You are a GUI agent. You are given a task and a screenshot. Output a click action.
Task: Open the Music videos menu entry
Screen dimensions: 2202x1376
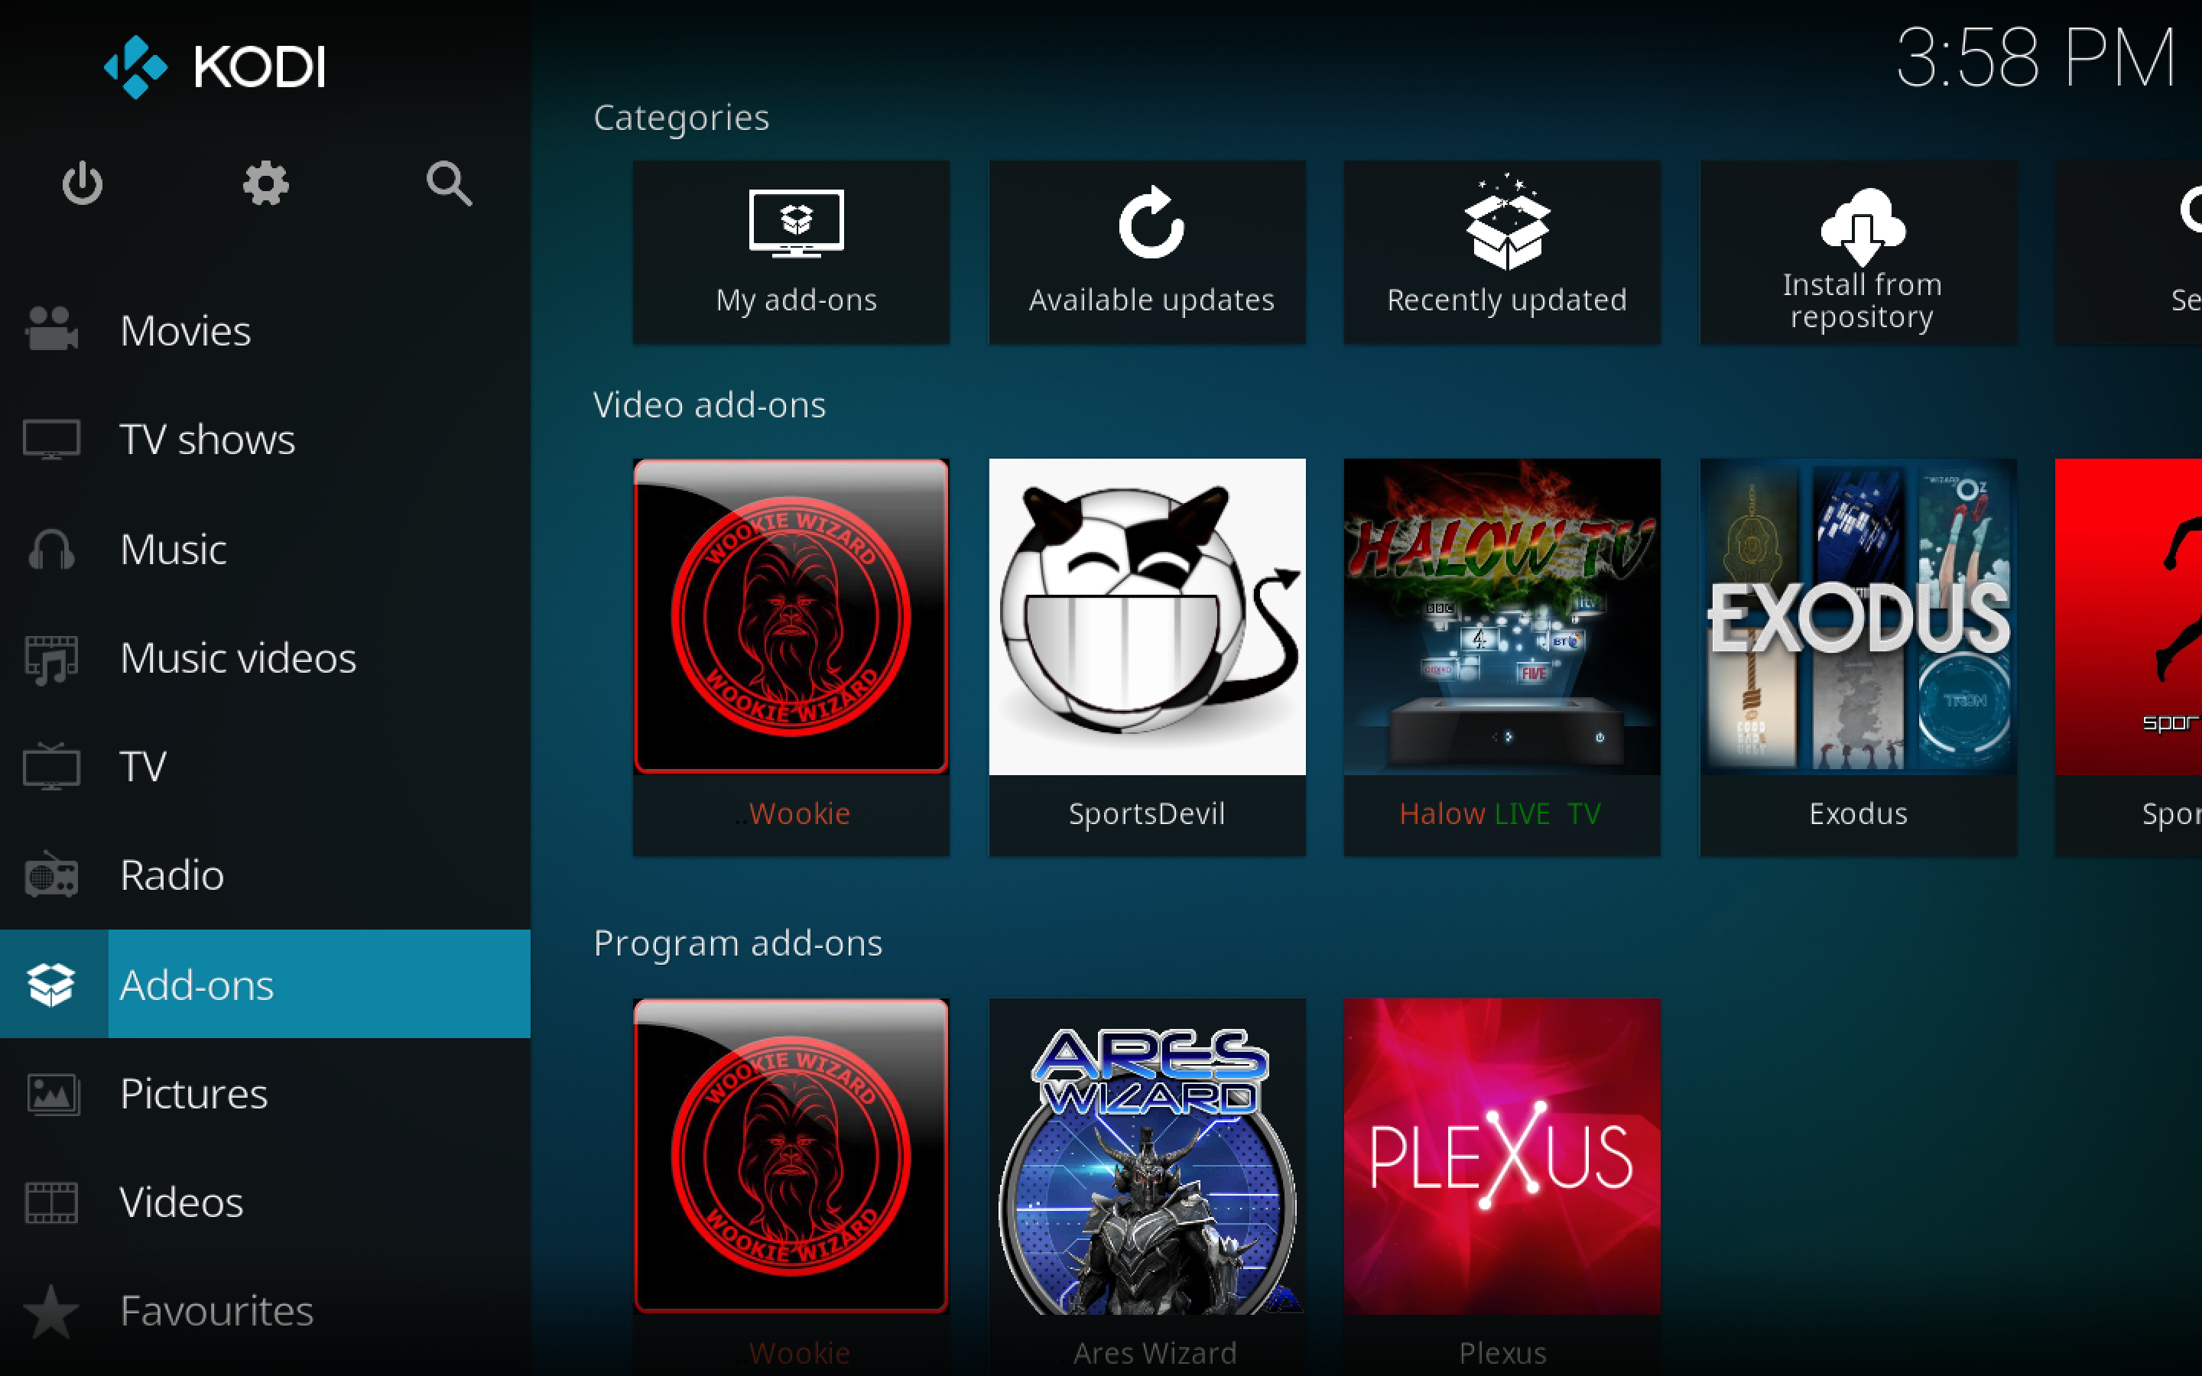[x=265, y=658]
